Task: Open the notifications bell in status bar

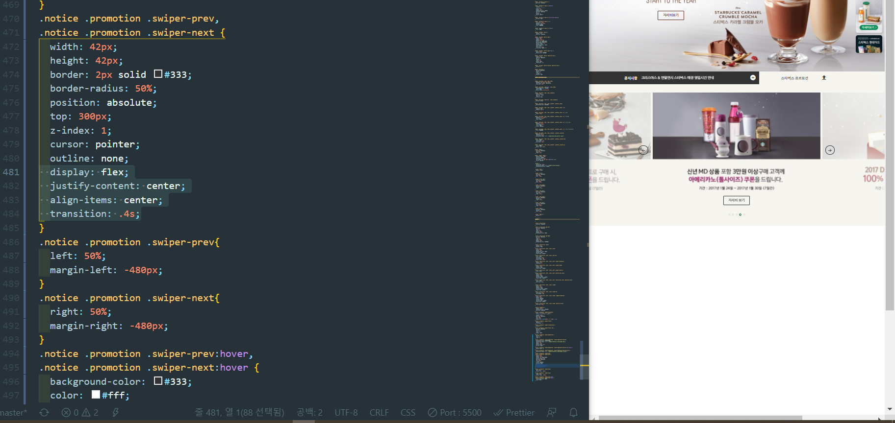Action: coord(573,413)
